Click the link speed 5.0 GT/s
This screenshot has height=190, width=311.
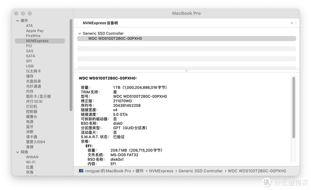click(x=120, y=115)
